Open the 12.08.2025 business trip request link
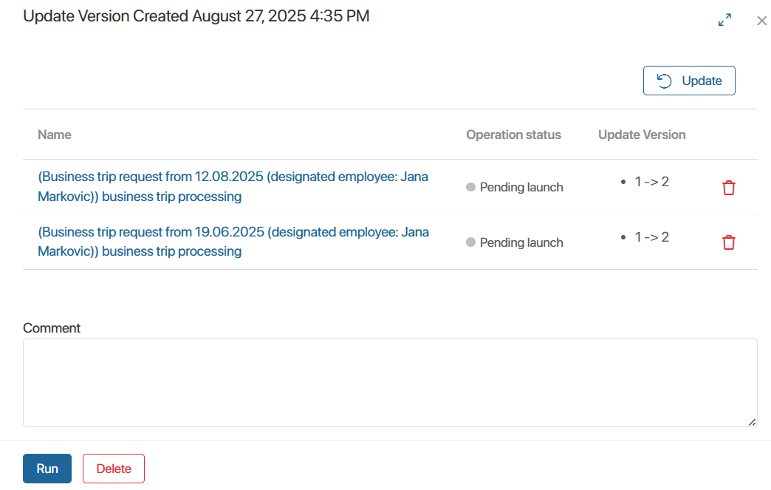 coord(233,186)
